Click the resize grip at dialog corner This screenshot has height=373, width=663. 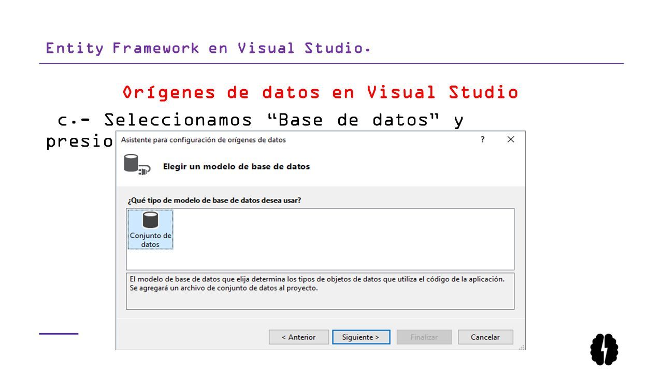point(522,347)
